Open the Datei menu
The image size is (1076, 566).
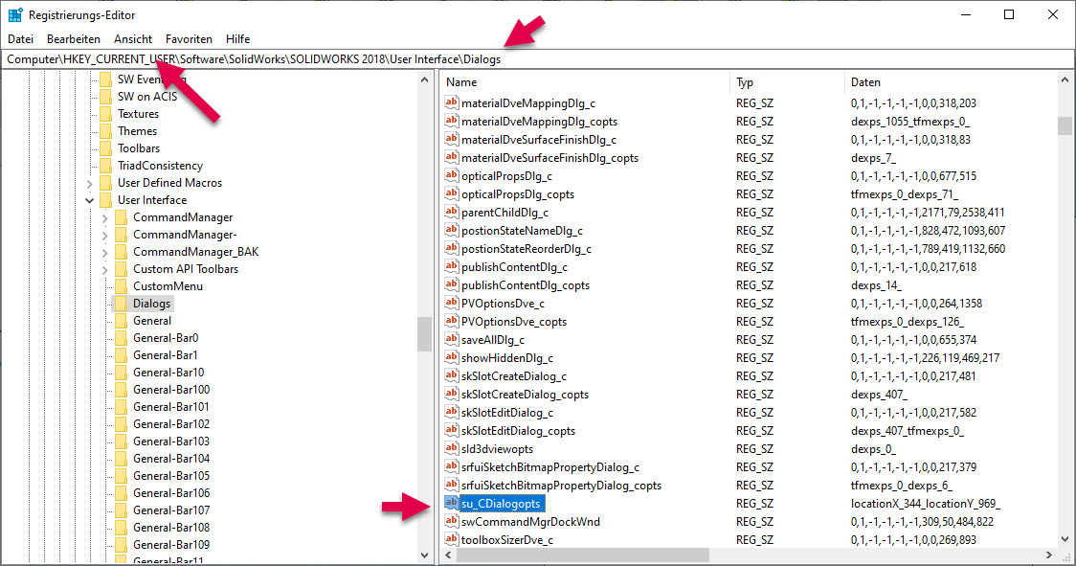21,39
